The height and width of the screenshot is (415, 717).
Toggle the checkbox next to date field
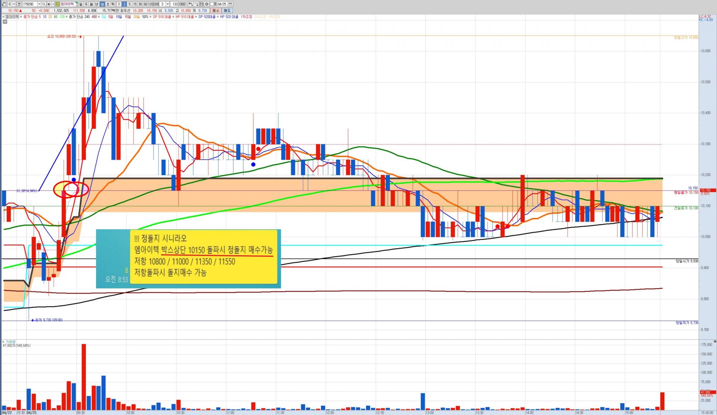click(212, 4)
